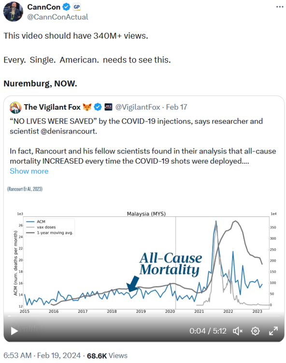Play the embedded video
286x363 pixels.
tap(14, 331)
